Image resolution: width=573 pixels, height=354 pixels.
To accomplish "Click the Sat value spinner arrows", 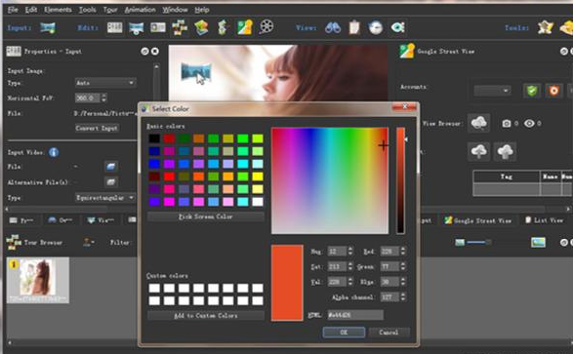I will [350, 266].
